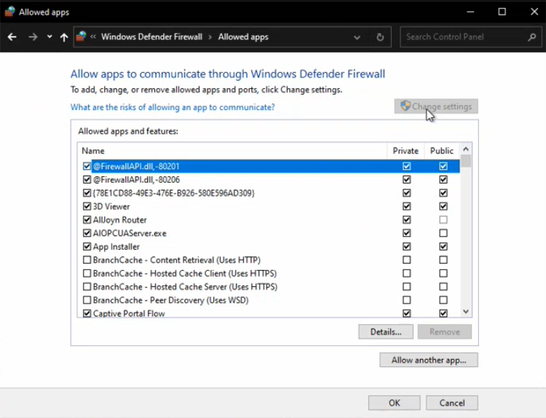
Task: Enable BranchCache Content Retrieval name checkbox
Action: tap(87, 260)
